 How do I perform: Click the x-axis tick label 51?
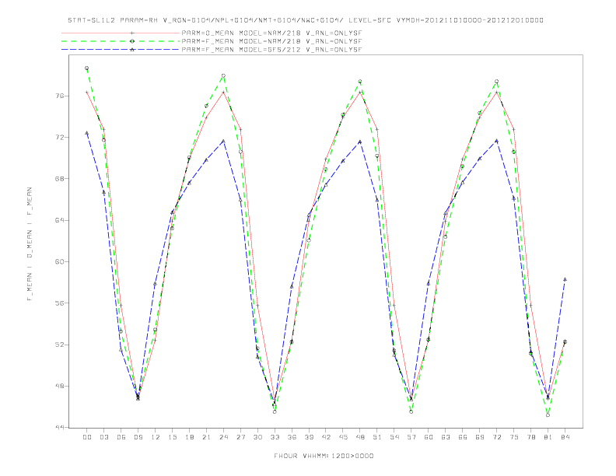pos(377,437)
